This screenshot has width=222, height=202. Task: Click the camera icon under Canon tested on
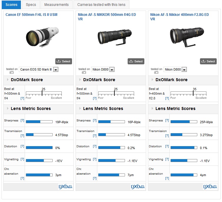pyautogui.click(x=11, y=72)
